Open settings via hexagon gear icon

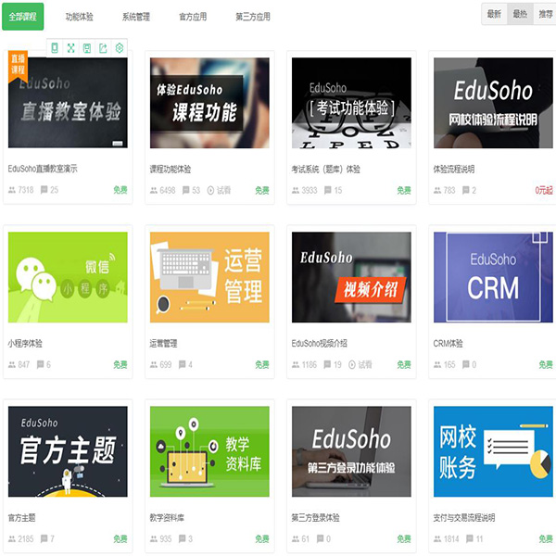pyautogui.click(x=120, y=48)
